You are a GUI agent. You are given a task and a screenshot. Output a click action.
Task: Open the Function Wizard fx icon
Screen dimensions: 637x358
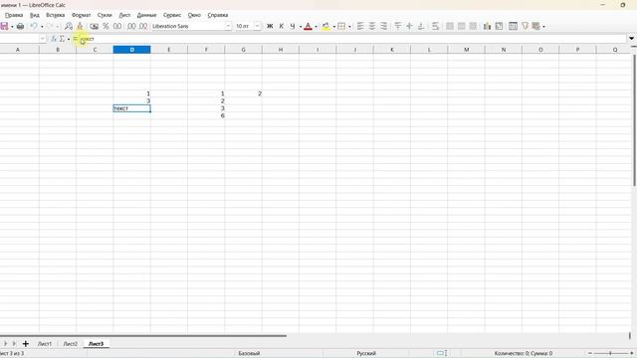pyautogui.click(x=53, y=39)
